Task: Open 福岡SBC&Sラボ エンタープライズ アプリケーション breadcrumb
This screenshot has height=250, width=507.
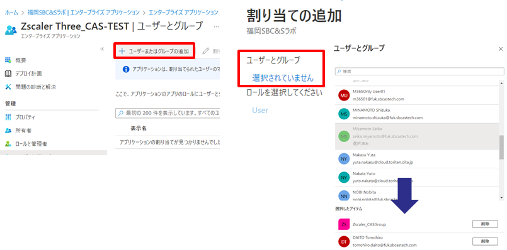Action: point(83,13)
